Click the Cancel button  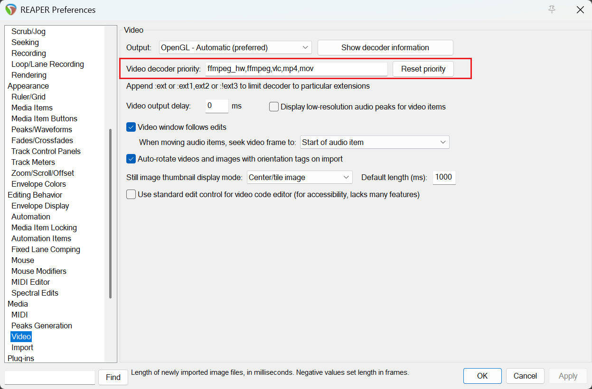(525, 376)
